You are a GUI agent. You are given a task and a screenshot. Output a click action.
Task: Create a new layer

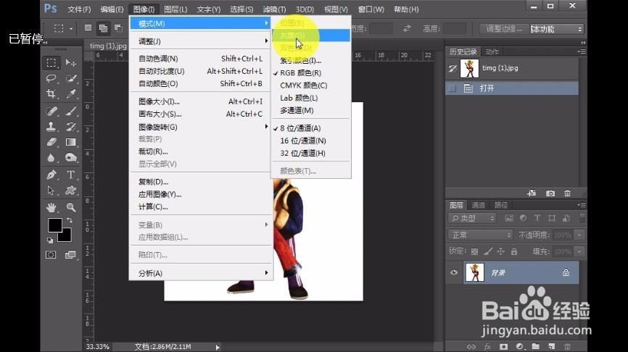pos(552,346)
